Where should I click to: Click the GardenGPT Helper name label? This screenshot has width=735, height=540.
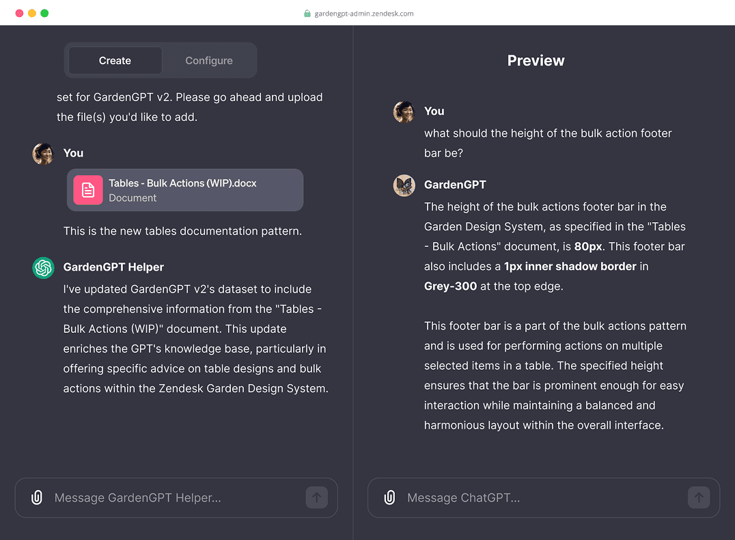pyautogui.click(x=113, y=267)
